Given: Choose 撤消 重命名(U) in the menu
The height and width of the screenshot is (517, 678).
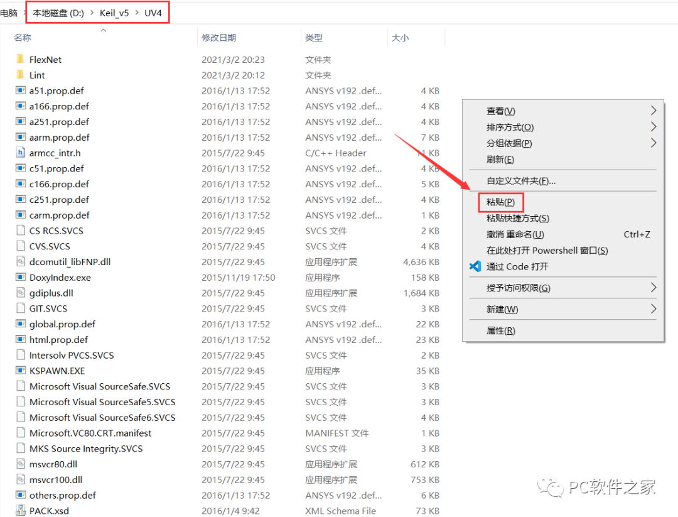Looking at the screenshot, I should point(515,234).
